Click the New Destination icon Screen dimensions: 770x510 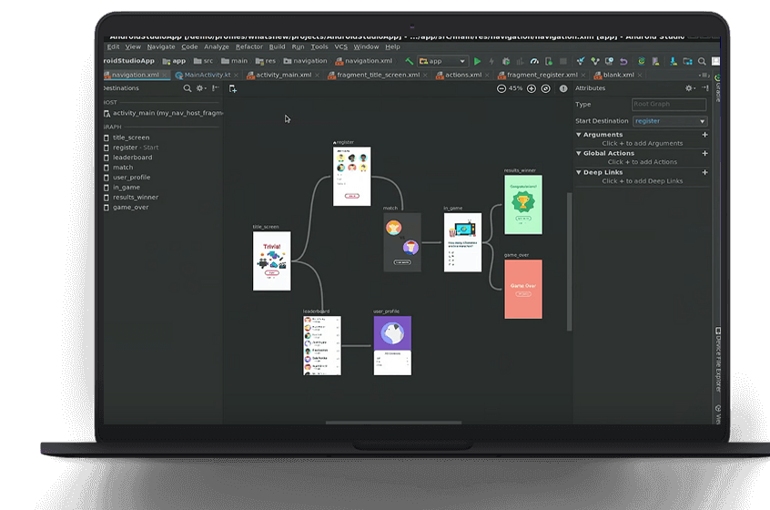click(x=233, y=88)
